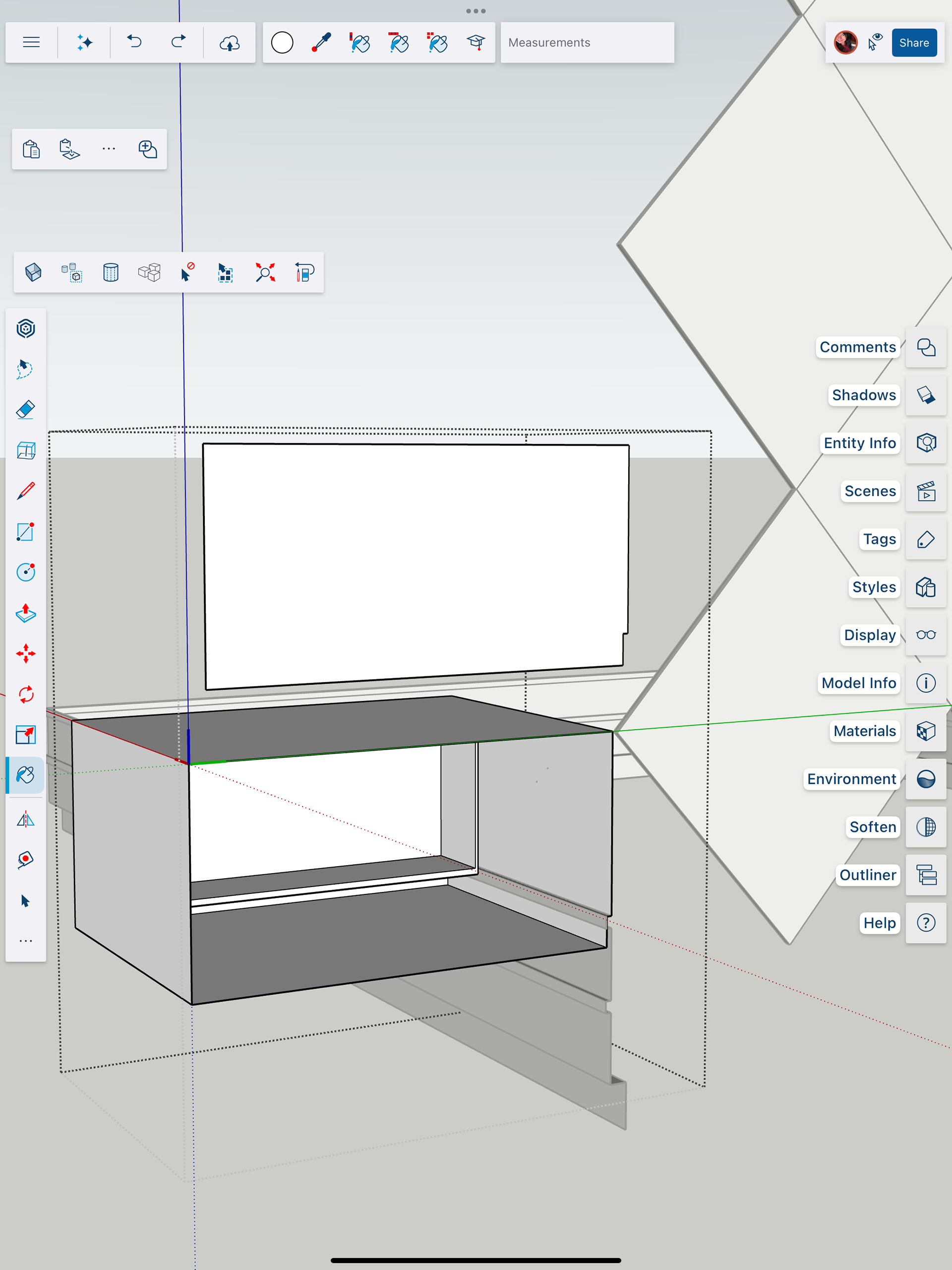Expand clipboard toolbar ellipsis menu
952x1270 pixels.
(109, 149)
